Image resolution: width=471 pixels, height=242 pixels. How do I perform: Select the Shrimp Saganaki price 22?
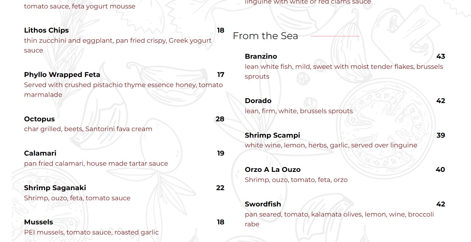(220, 188)
